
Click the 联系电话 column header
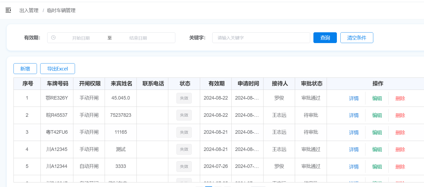pyautogui.click(x=153, y=84)
